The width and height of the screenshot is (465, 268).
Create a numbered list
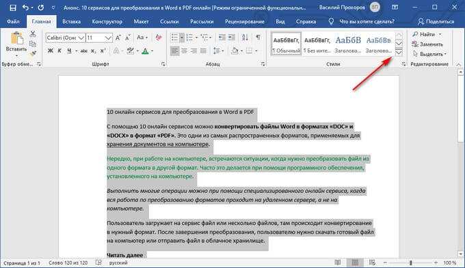point(189,38)
